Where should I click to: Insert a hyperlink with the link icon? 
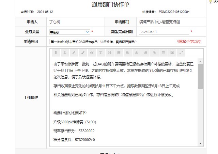pos(154,52)
